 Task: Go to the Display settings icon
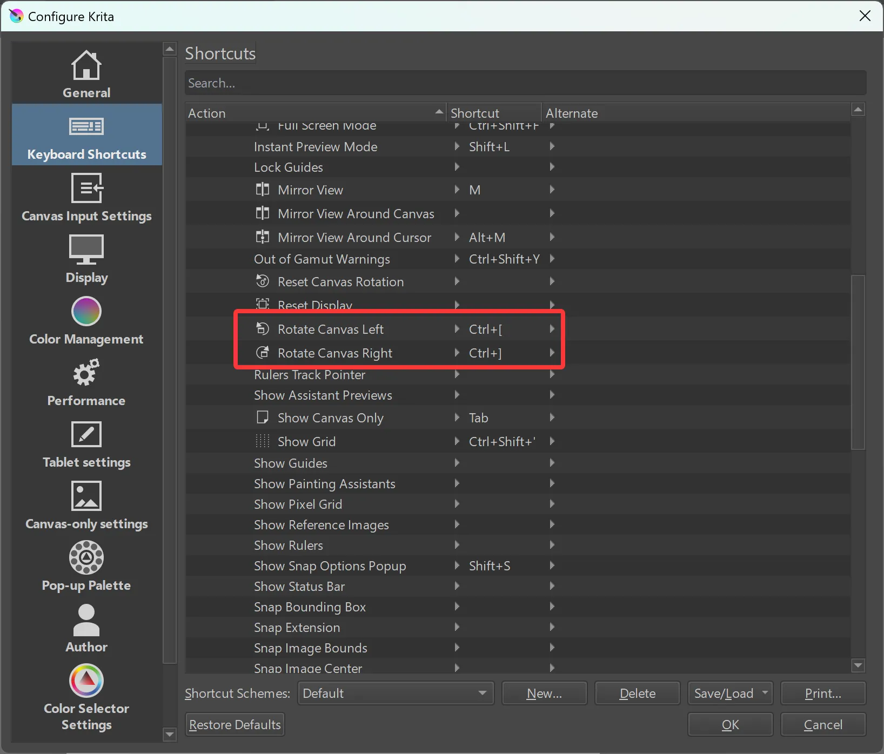[x=86, y=249]
